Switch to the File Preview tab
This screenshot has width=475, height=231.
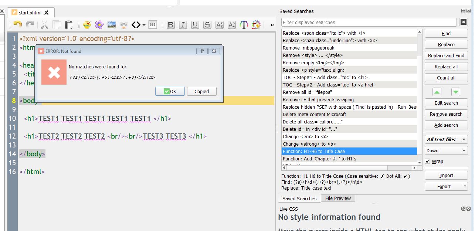tap(338, 198)
